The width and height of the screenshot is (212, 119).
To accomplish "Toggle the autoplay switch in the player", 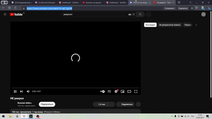I will click(x=102, y=92).
